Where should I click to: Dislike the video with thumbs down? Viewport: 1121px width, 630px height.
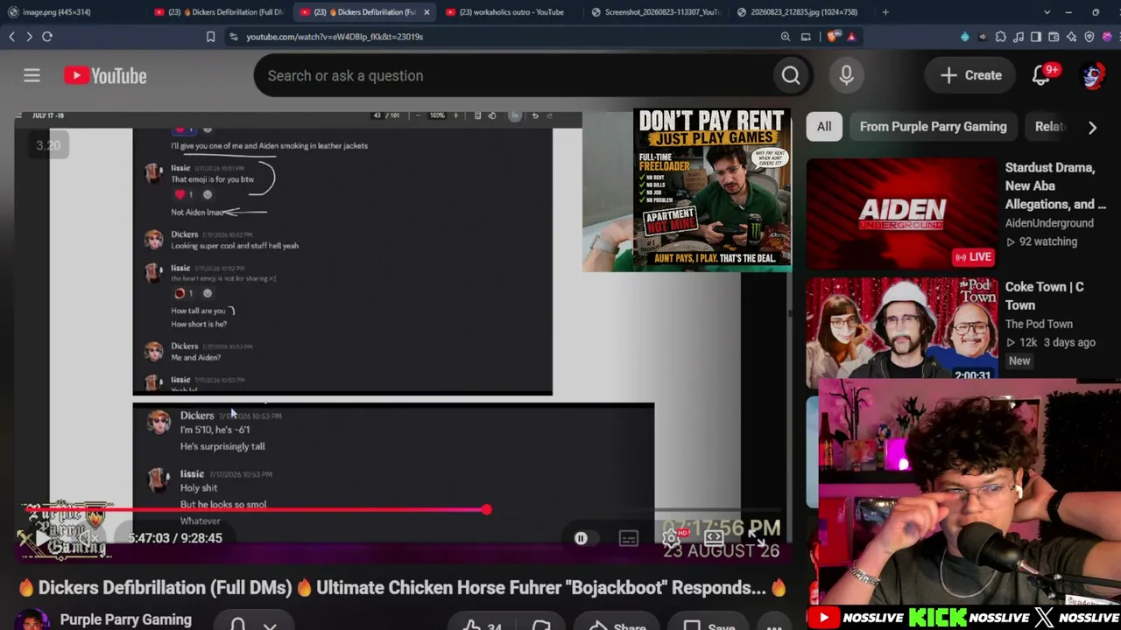(x=541, y=625)
